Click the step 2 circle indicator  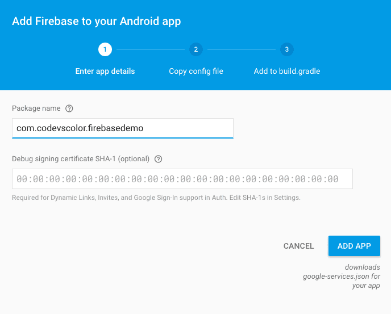[x=195, y=49]
